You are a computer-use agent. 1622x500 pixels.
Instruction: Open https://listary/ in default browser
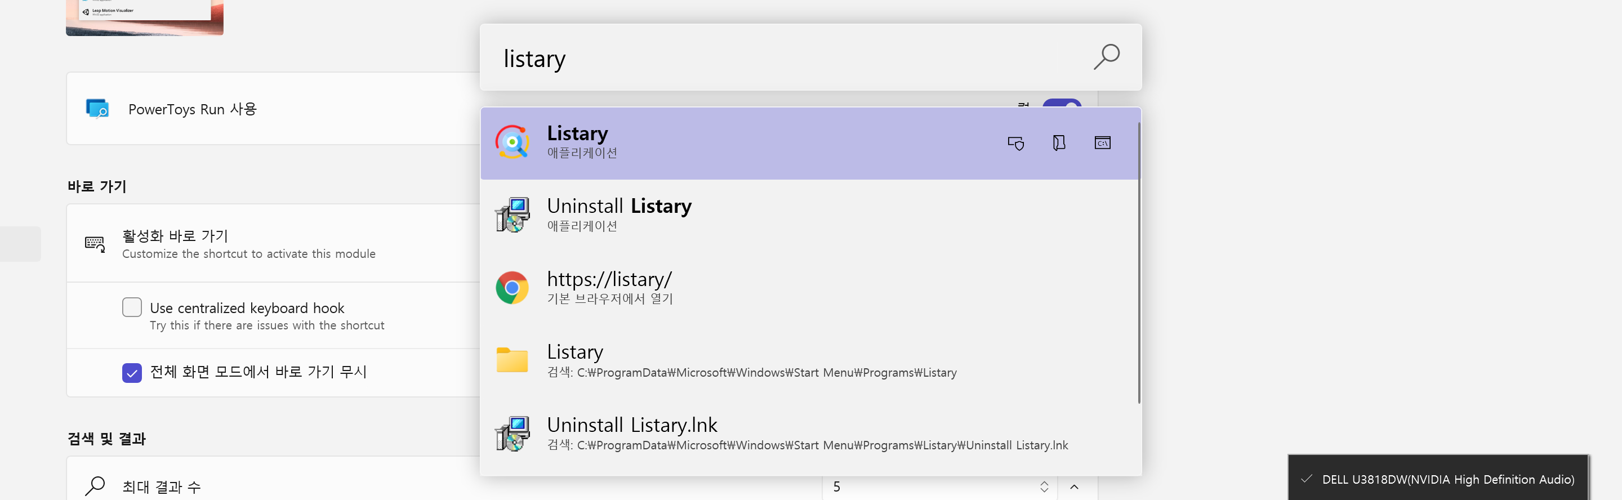809,288
